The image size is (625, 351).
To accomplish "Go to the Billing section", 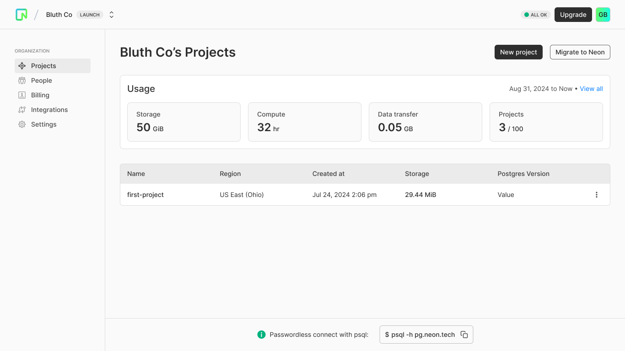I will click(x=40, y=95).
